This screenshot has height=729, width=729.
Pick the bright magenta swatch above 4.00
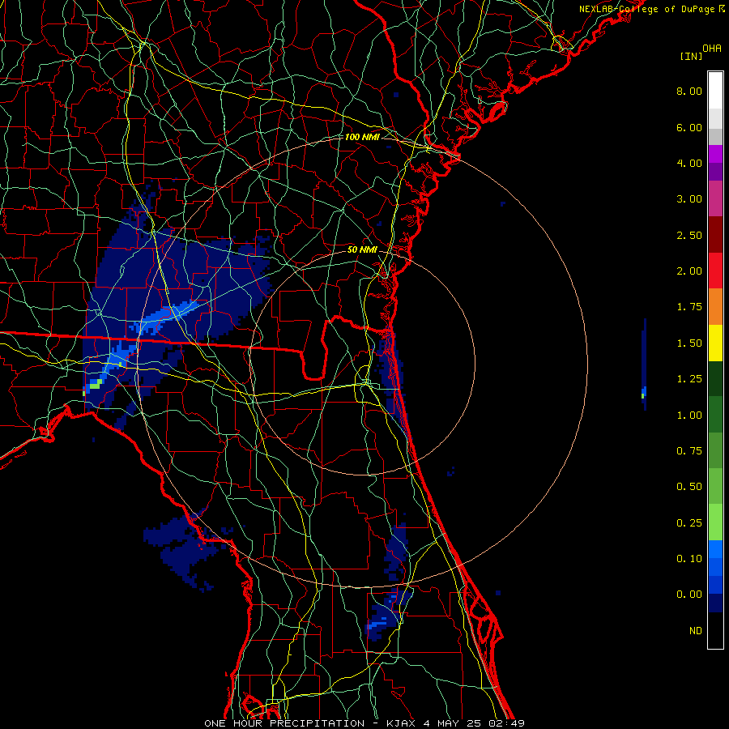tap(715, 154)
